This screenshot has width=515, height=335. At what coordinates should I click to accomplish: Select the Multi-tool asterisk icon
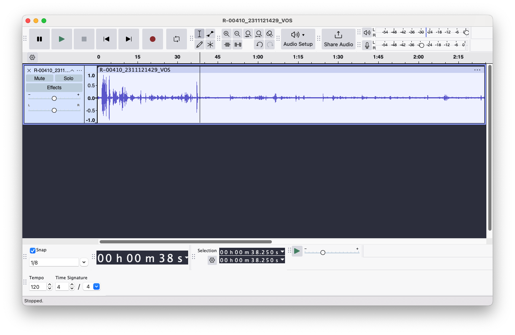[210, 45]
